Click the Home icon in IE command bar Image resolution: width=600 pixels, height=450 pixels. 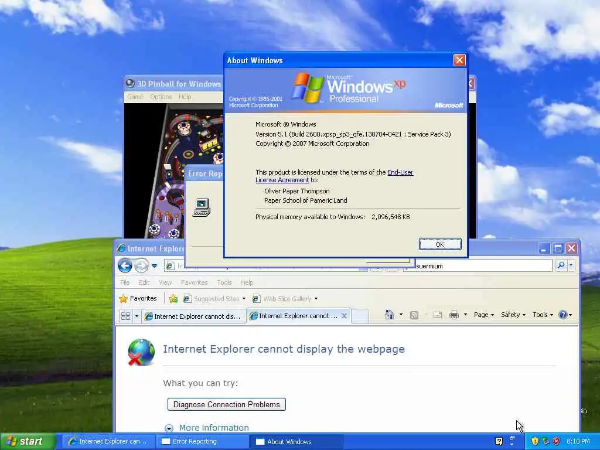[390, 315]
